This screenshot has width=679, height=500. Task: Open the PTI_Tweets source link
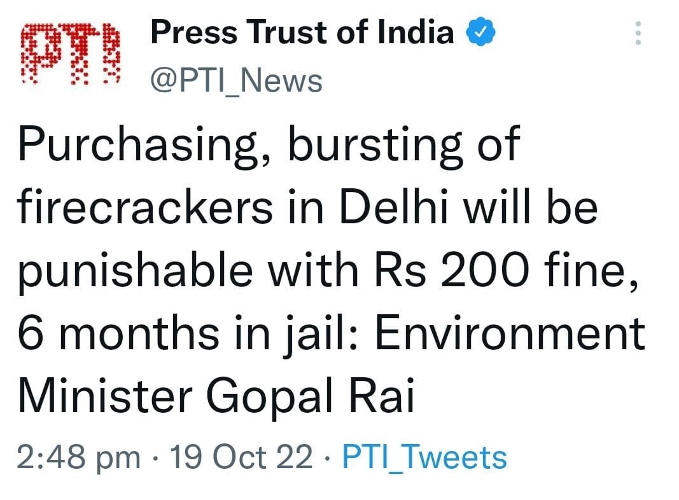424,457
